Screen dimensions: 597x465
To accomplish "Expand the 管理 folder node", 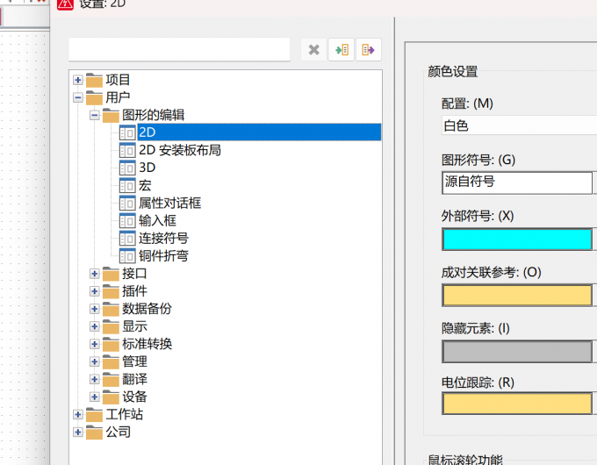I will click(95, 361).
